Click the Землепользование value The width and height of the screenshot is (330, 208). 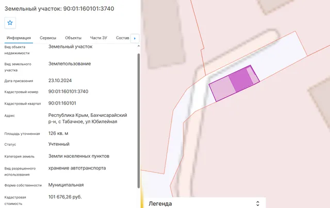(x=70, y=64)
